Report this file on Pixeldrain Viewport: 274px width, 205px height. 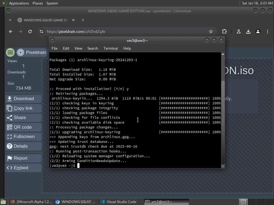tap(24, 158)
